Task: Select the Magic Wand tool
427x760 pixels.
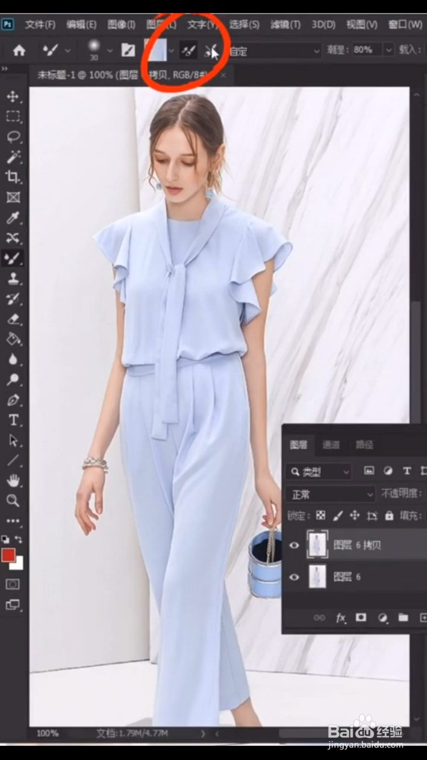Action: tap(12, 157)
